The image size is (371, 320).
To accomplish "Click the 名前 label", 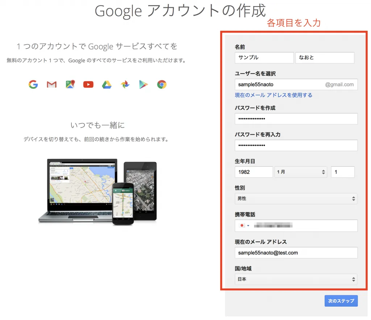I will (240, 47).
